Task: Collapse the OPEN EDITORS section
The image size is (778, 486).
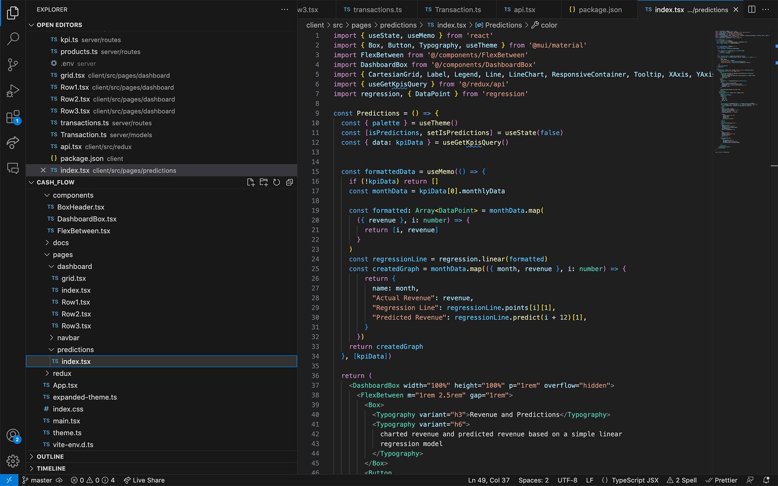Action: pos(162,25)
